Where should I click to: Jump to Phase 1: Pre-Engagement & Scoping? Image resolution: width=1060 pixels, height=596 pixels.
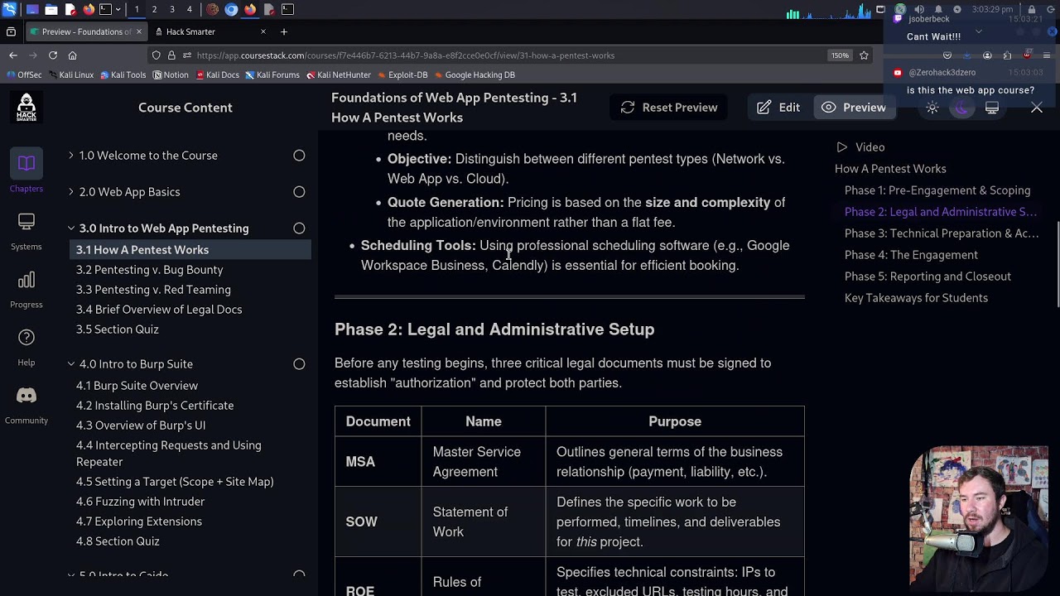click(x=937, y=190)
